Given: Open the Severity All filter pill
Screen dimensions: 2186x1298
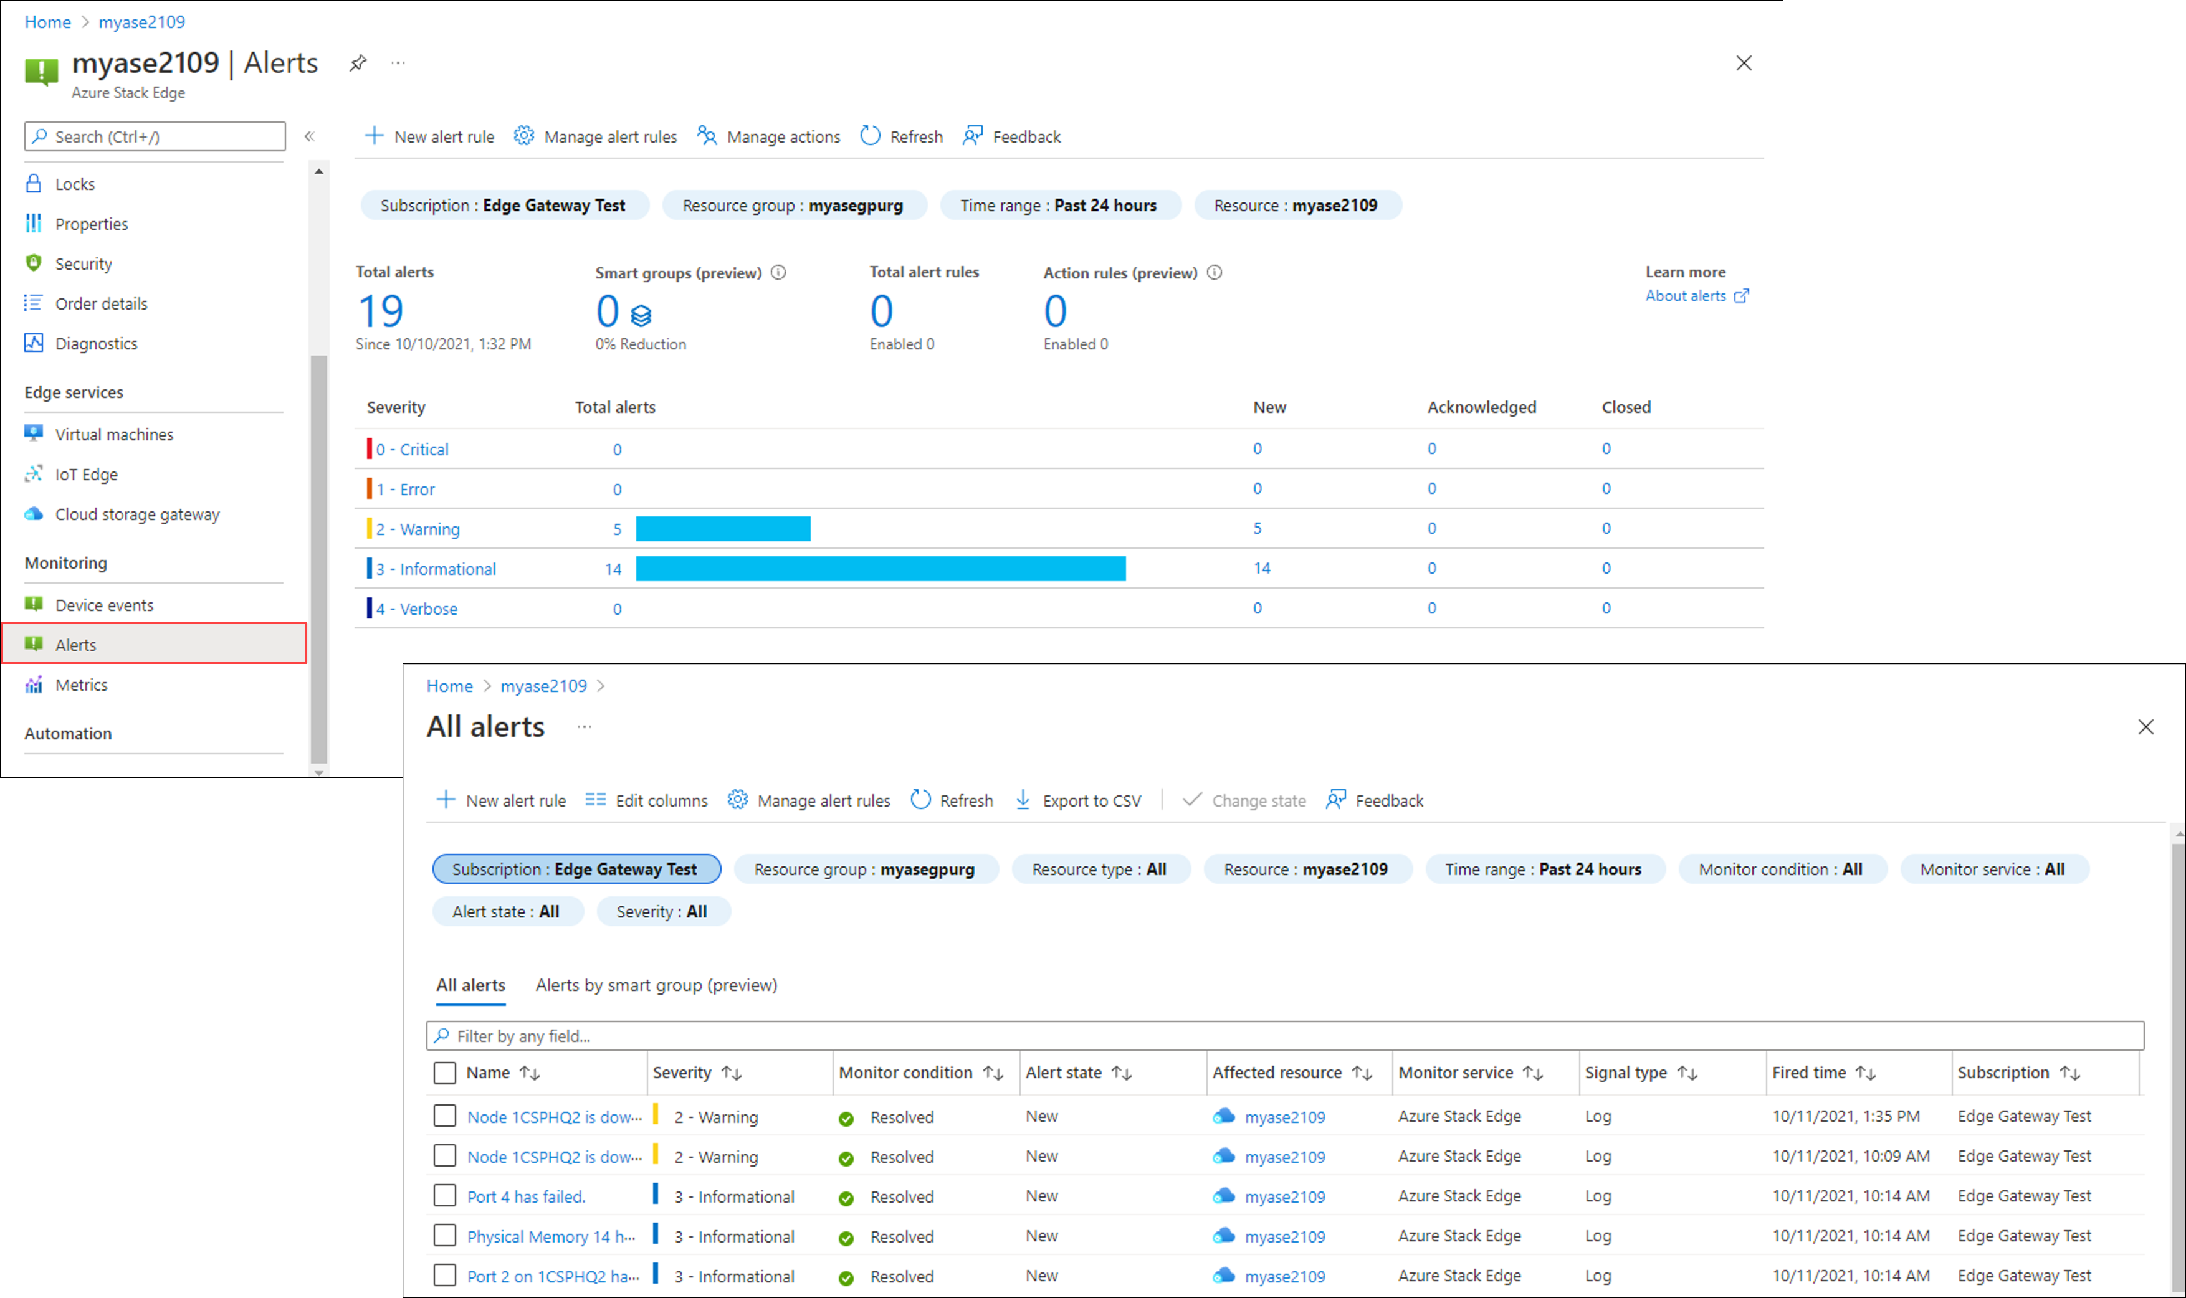Looking at the screenshot, I should (x=662, y=911).
